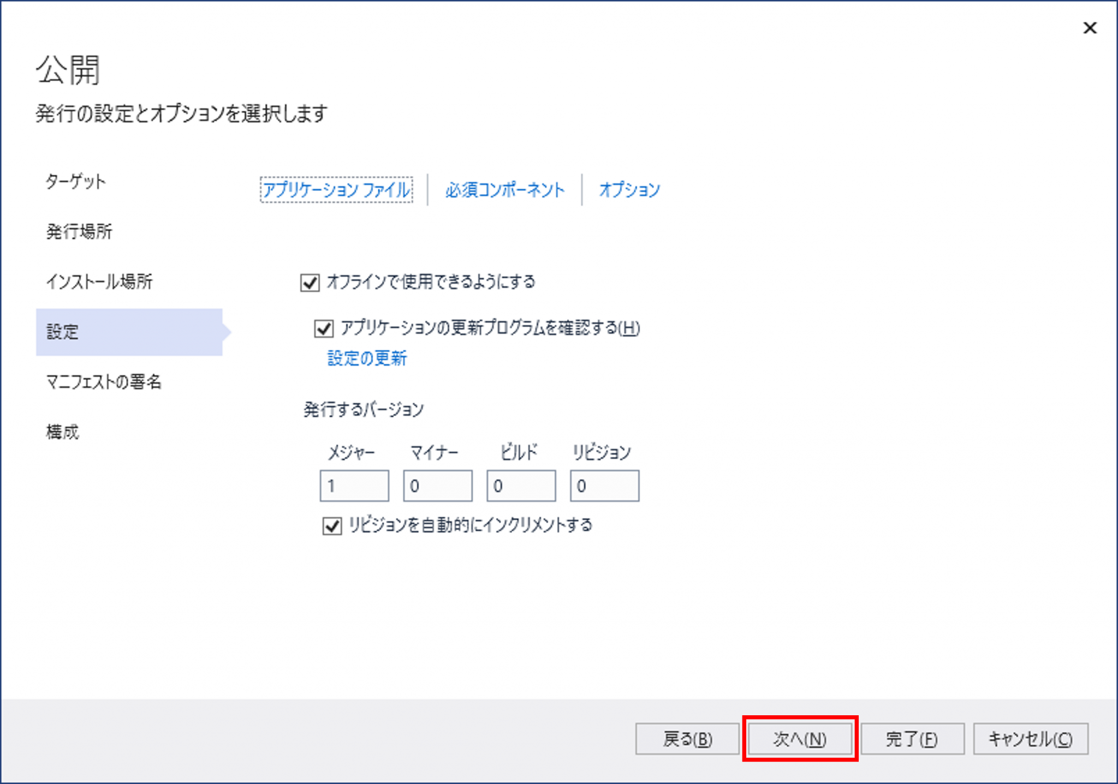Select the オプション tab
The image size is (1118, 784).
click(629, 190)
